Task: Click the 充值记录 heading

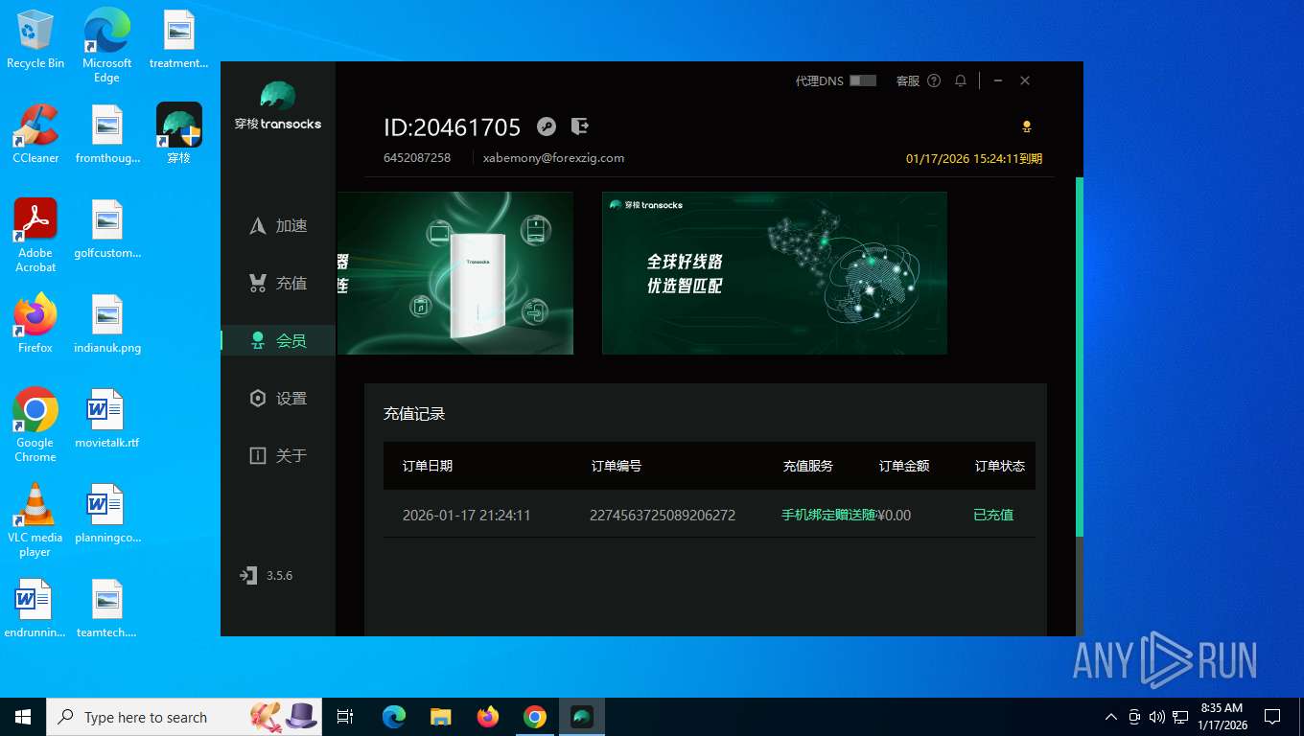Action: coord(414,414)
